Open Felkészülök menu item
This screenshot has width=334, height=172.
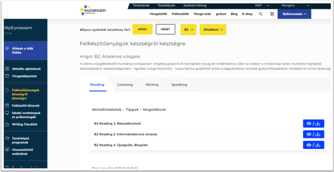[x=180, y=14]
